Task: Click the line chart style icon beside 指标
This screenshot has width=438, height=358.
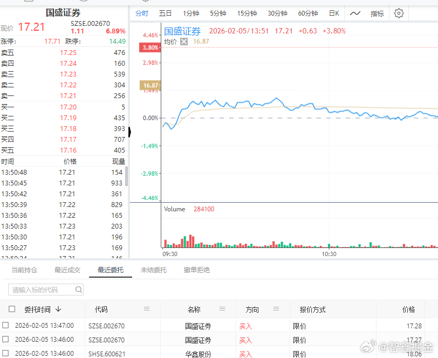Action: tap(355, 13)
